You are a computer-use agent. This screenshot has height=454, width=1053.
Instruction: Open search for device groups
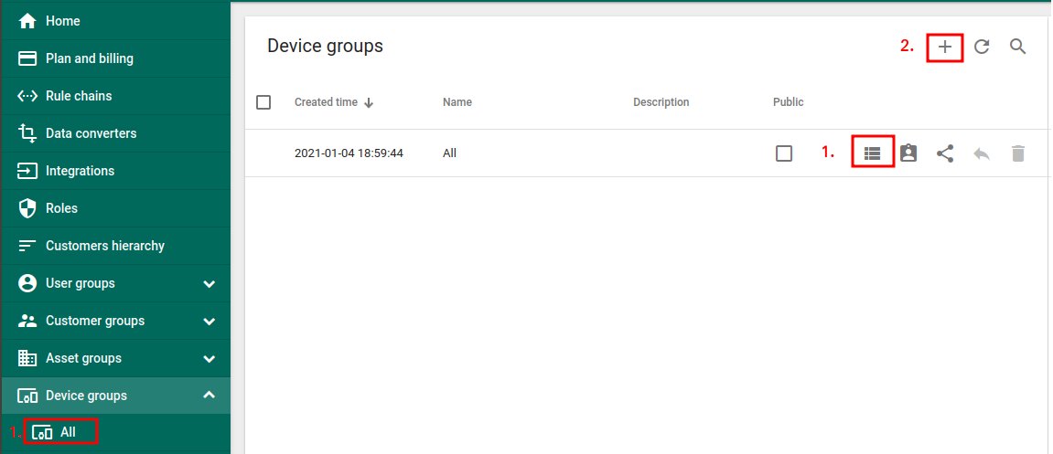pos(1017,47)
